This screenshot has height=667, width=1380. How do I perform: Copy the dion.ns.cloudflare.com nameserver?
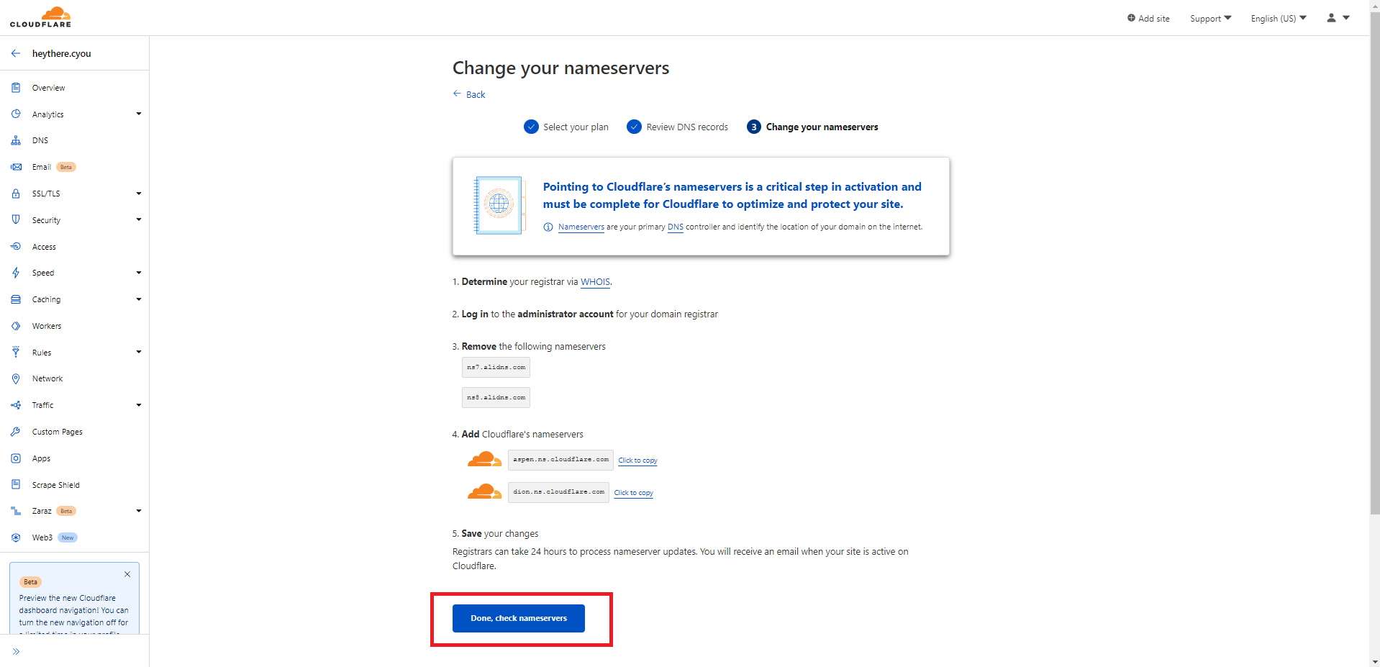point(633,493)
